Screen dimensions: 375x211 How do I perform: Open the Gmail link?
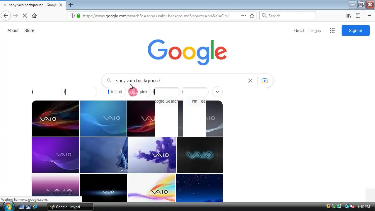pos(299,30)
